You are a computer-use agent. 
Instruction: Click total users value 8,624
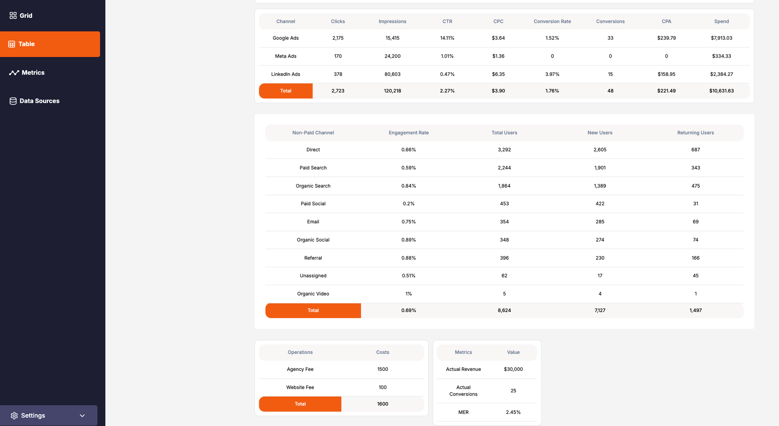point(504,310)
